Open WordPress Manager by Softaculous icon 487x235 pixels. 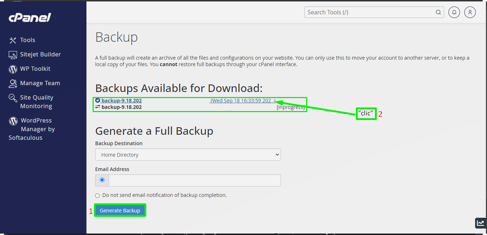pyautogui.click(x=12, y=120)
